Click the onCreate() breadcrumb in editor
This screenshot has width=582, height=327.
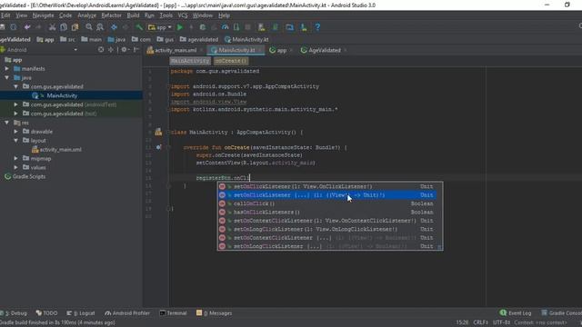[x=230, y=61]
